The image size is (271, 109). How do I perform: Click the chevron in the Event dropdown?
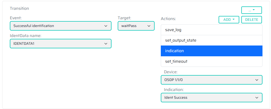(106, 26)
